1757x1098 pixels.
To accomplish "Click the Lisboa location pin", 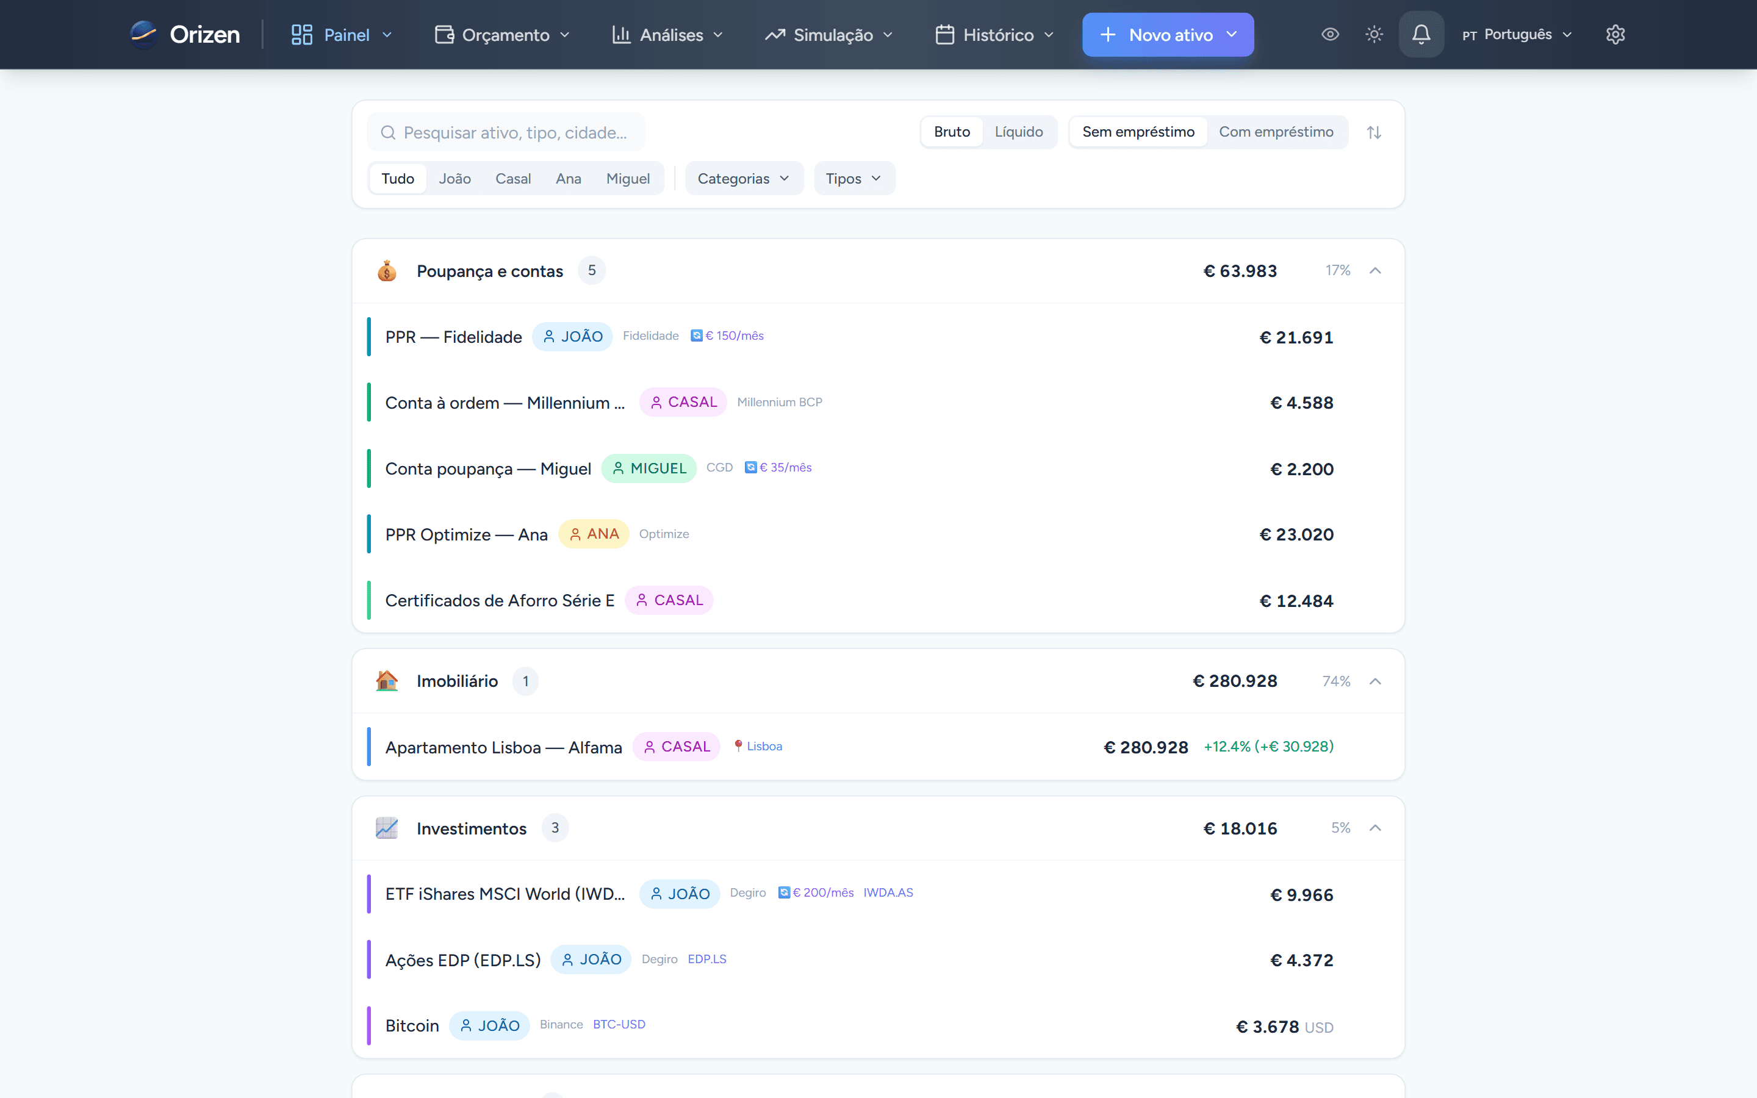I will pyautogui.click(x=738, y=747).
